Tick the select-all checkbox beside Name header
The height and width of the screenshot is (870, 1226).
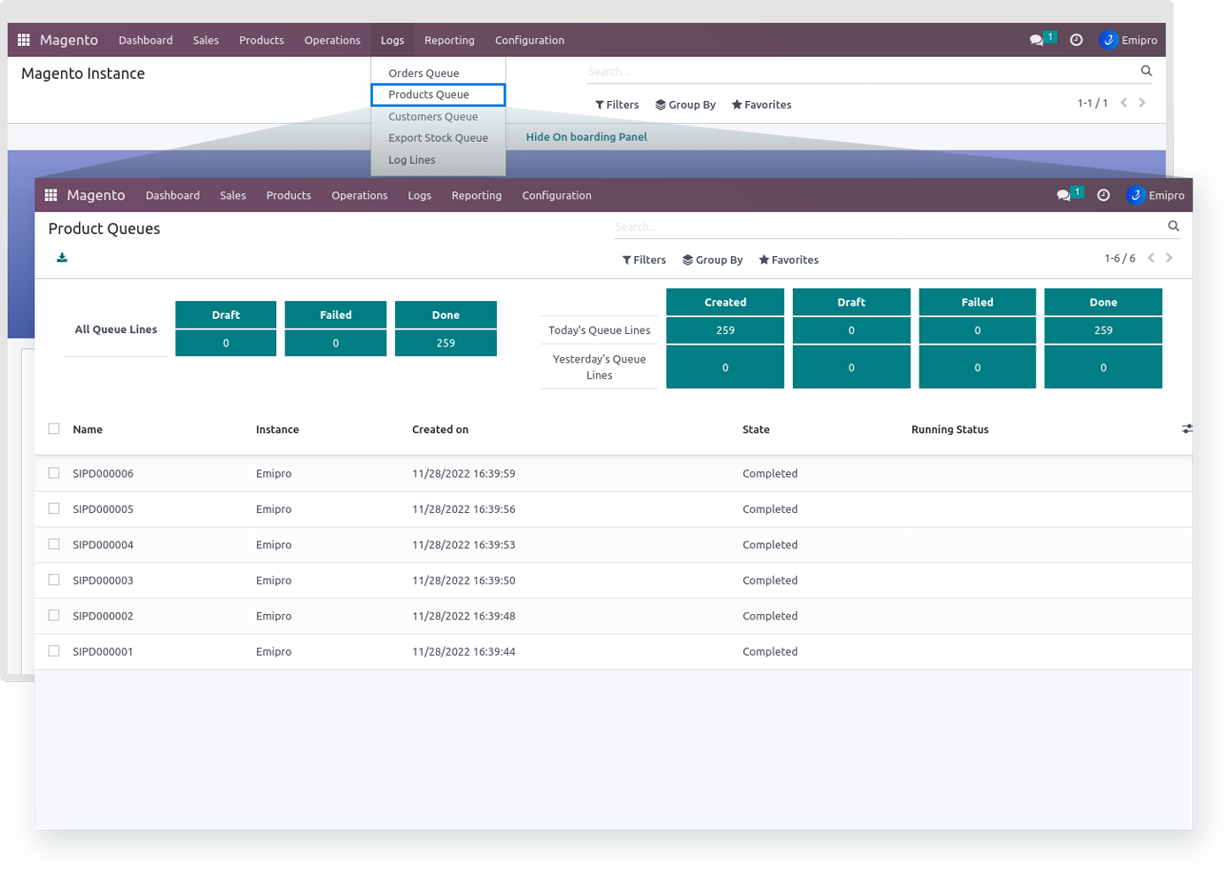(54, 429)
